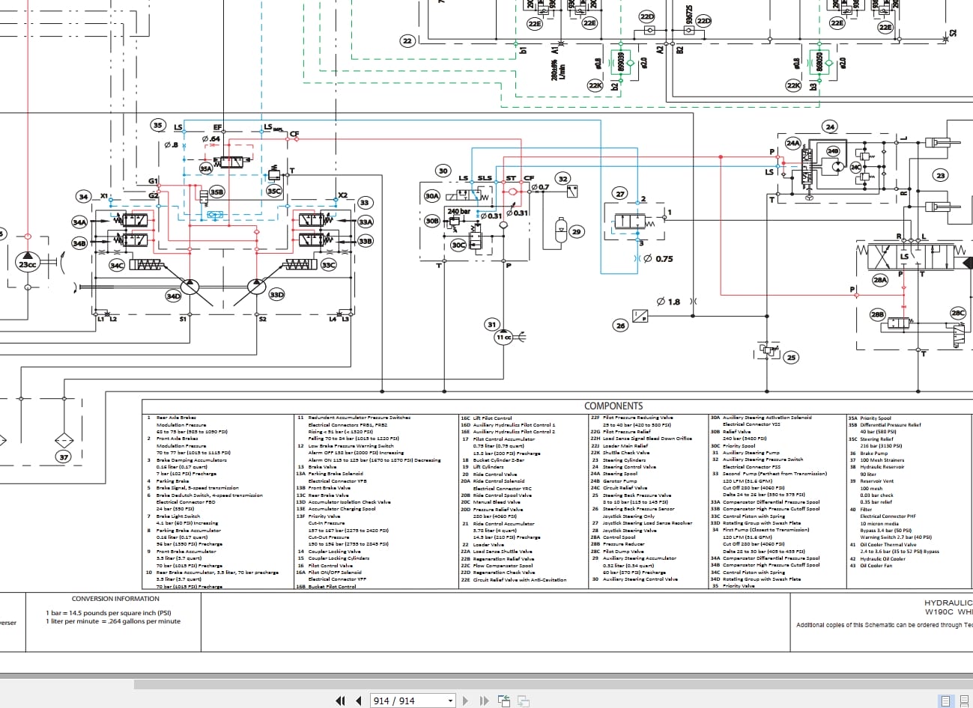Click the previous view icon

[505, 701]
